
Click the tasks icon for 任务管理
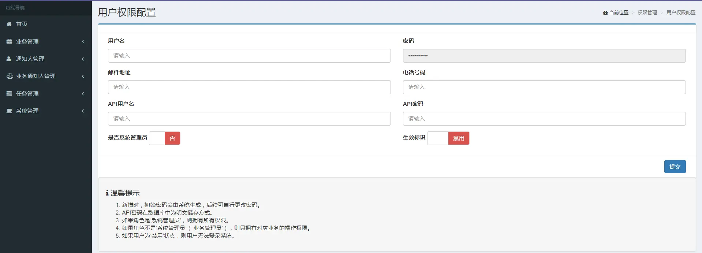(x=9, y=93)
